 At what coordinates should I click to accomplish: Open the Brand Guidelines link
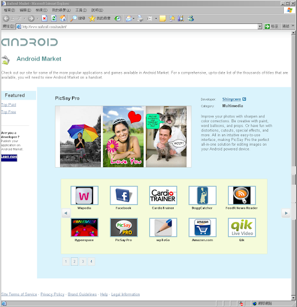tap(82, 294)
